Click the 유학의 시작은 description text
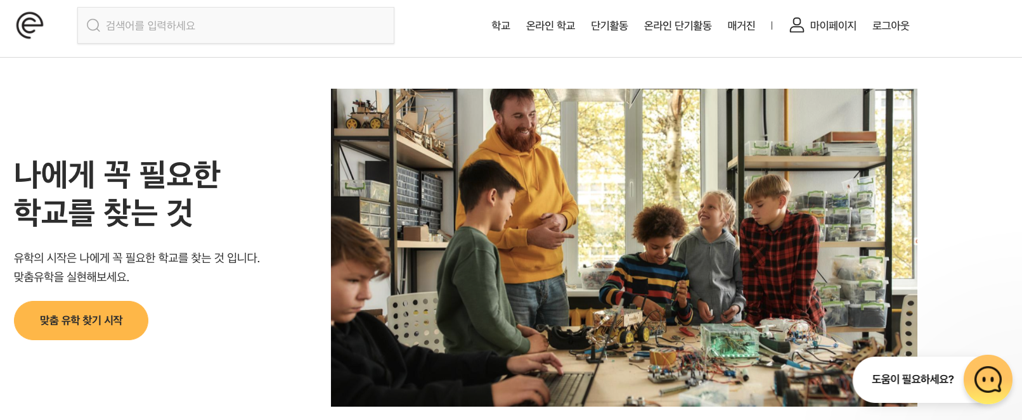The height and width of the screenshot is (420, 1022). pyautogui.click(x=137, y=258)
